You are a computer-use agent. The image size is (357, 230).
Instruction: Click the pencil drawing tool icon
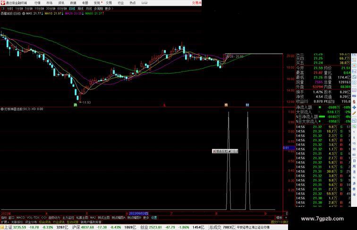[354, 113]
